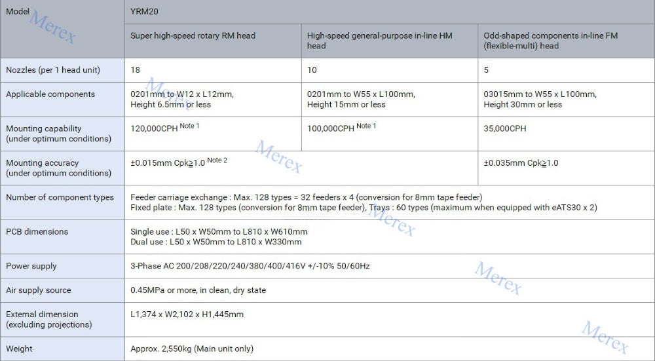Click 'Odd-shaped components in-line FM' head header
The image size is (655, 361).
coord(550,41)
